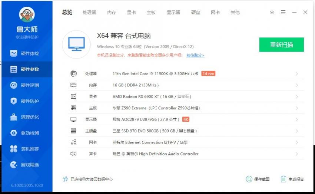This screenshot has height=194, width=315.
Task: Expand 显示器 row chevron
Action: [297, 119]
